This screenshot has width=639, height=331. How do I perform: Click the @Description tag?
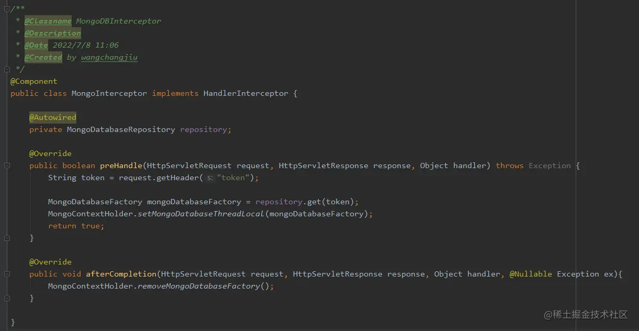pyautogui.click(x=52, y=33)
